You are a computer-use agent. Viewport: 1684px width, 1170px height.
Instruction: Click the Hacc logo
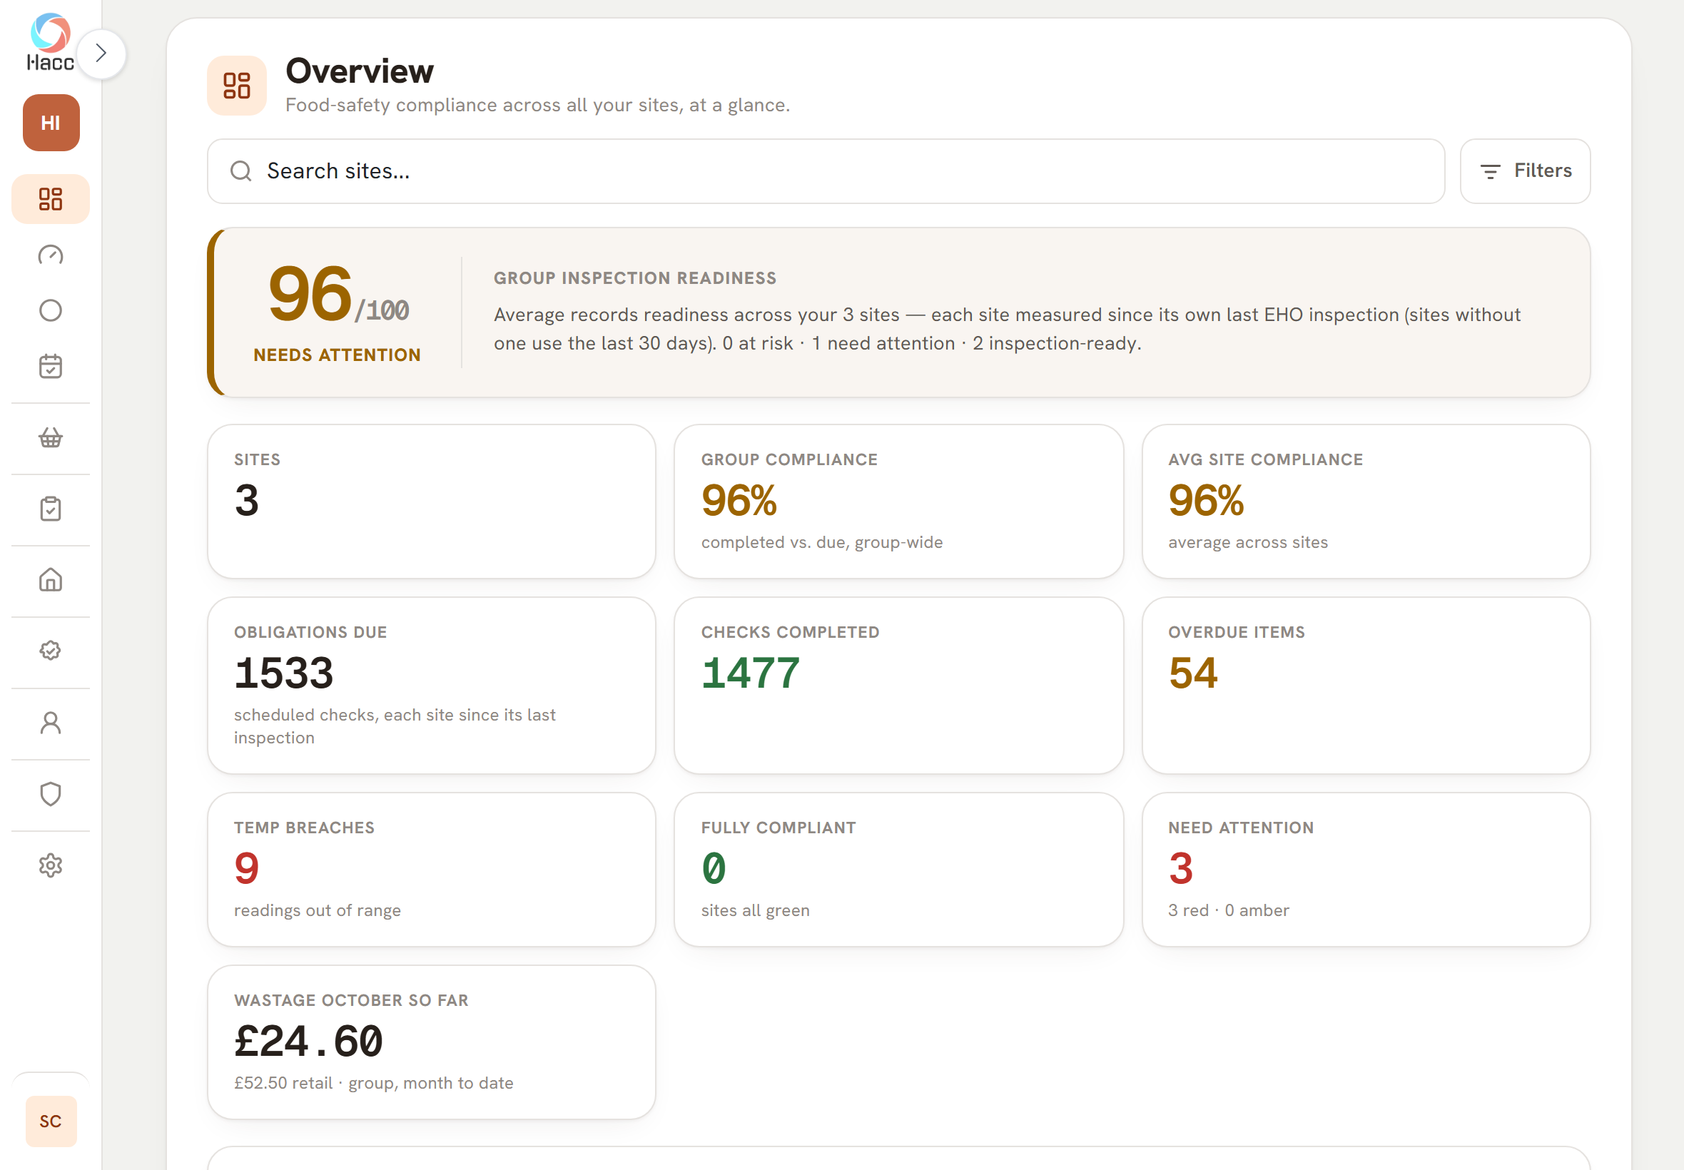tap(51, 42)
